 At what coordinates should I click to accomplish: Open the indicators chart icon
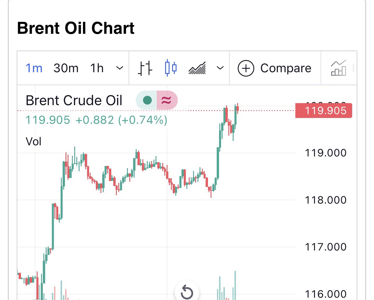point(339,68)
